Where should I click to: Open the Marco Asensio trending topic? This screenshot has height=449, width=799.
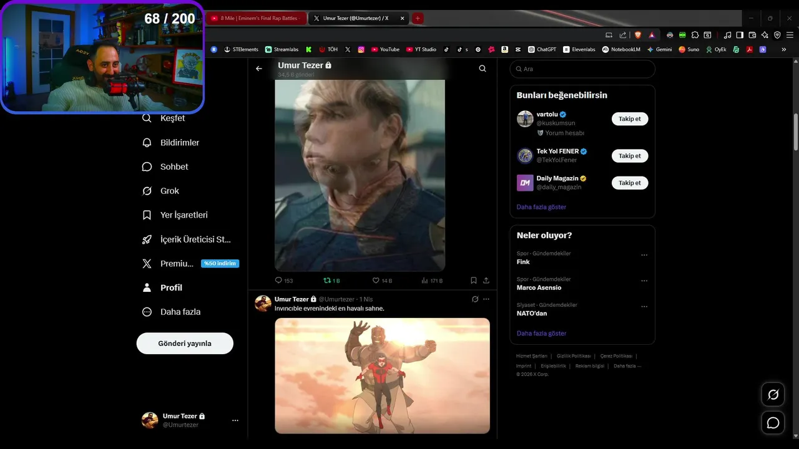point(539,287)
